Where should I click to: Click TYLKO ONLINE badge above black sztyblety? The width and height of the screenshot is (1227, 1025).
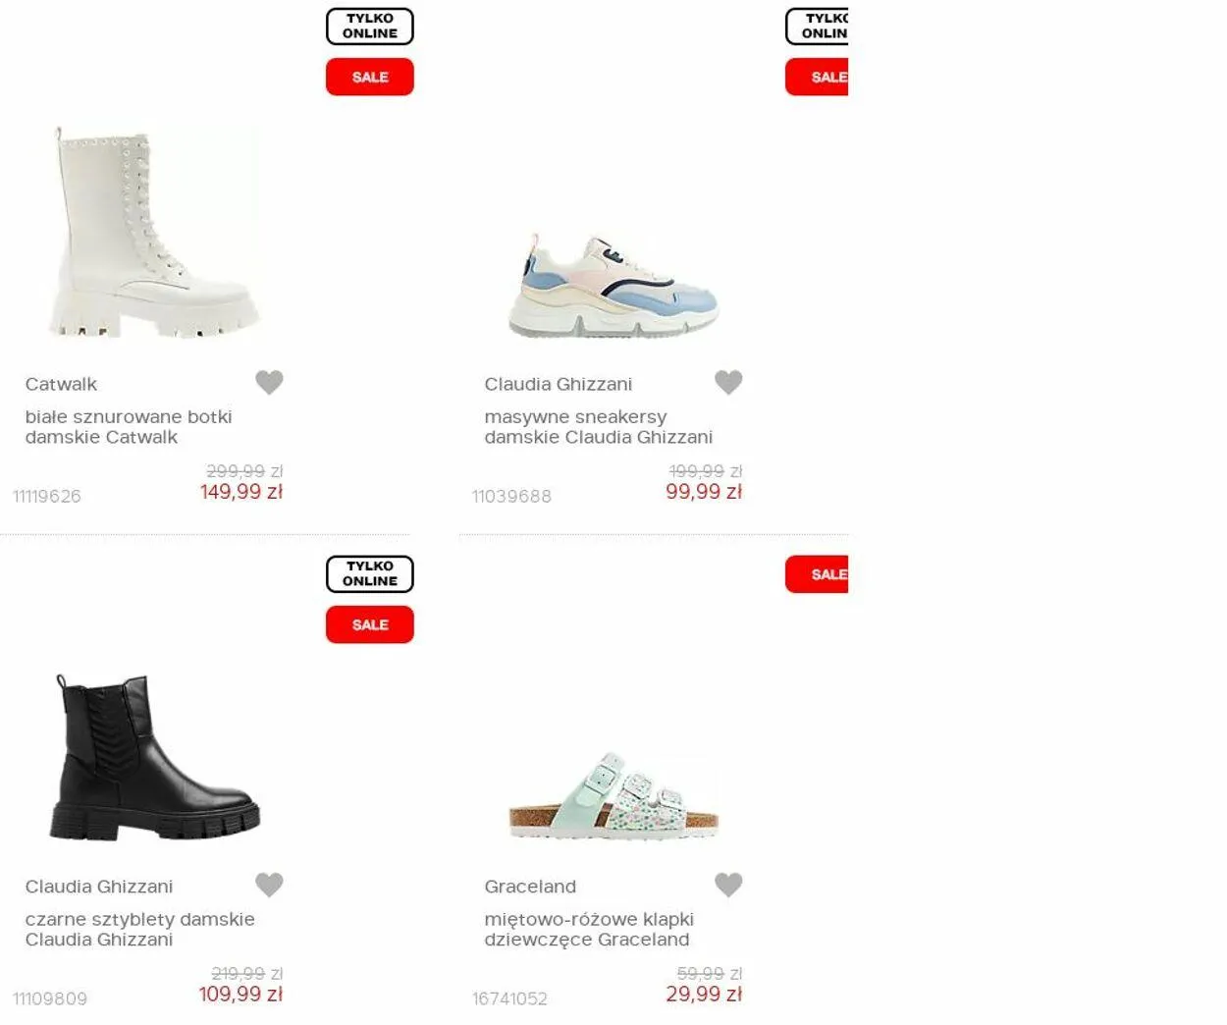pos(370,574)
